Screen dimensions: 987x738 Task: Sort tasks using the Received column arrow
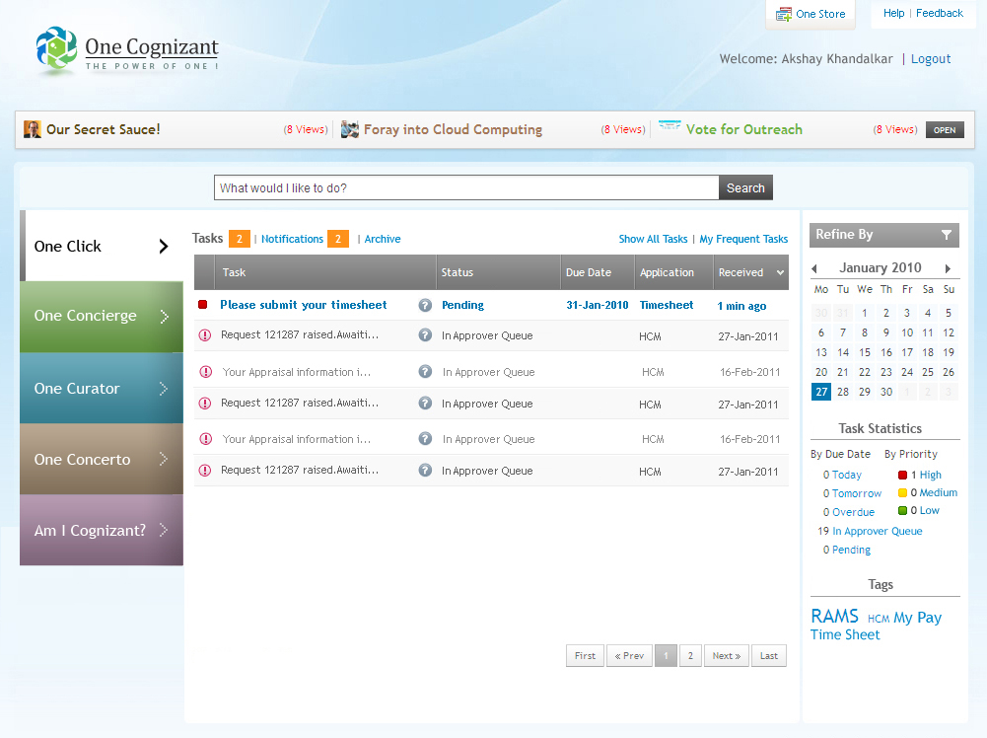pos(781,273)
